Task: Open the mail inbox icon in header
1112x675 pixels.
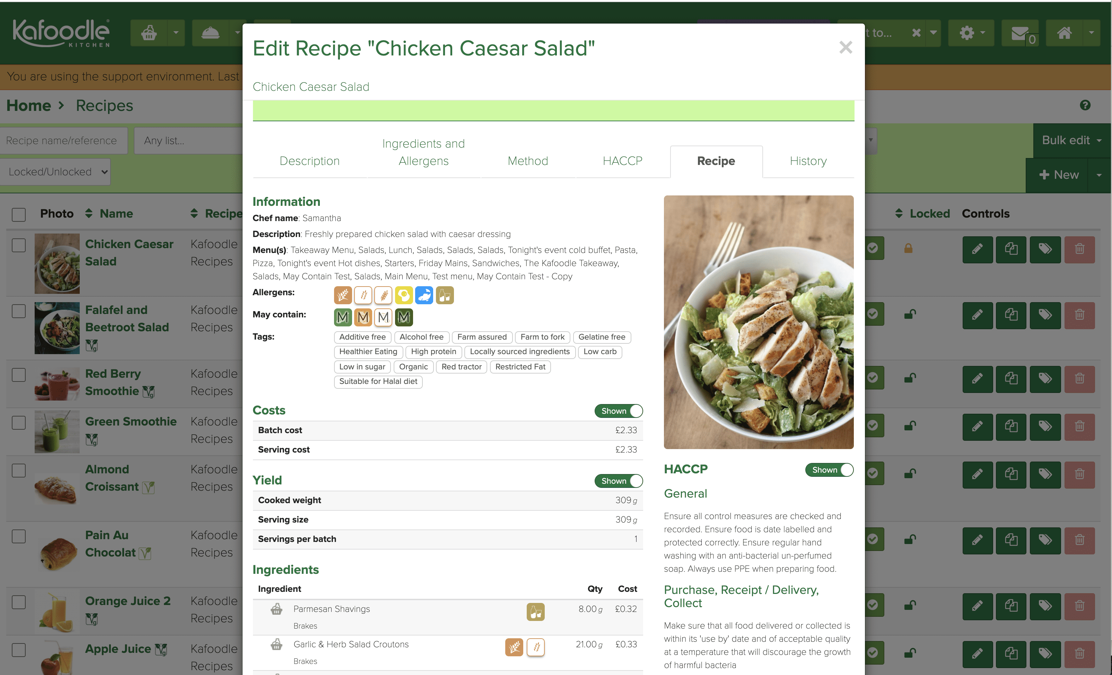Action: [x=1020, y=33]
